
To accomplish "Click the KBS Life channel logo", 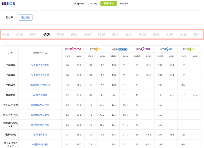I will point(189,49).
